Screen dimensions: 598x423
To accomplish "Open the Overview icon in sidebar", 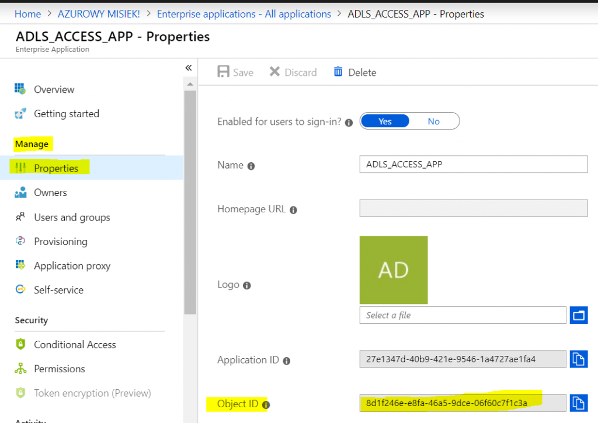I will pyautogui.click(x=19, y=89).
